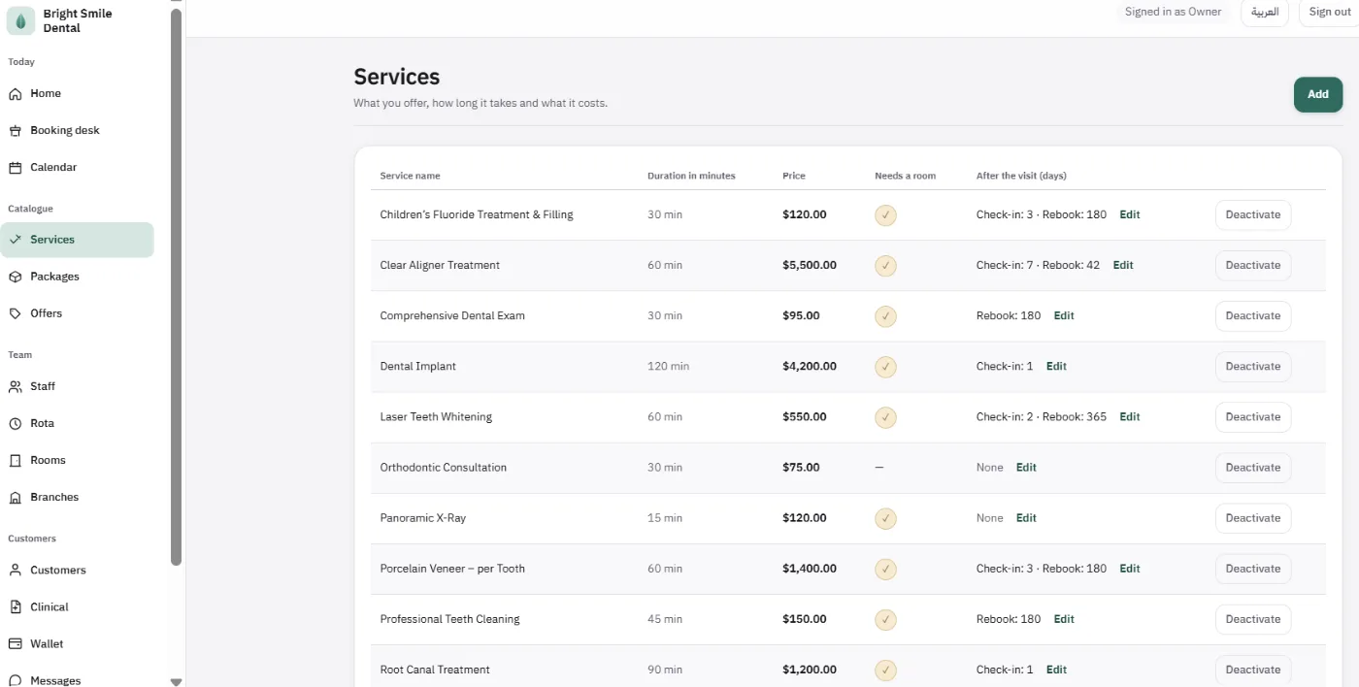Viewport: 1359px width, 687px height.
Task: Deactivate Clear Aligner Treatment service
Action: (1252, 266)
